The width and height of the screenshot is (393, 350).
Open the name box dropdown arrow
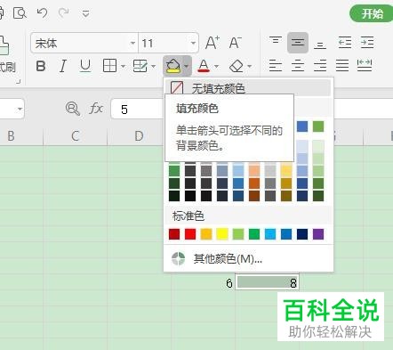[20, 109]
